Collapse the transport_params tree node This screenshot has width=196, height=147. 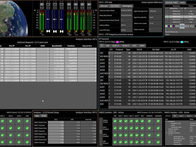coord(166,133)
